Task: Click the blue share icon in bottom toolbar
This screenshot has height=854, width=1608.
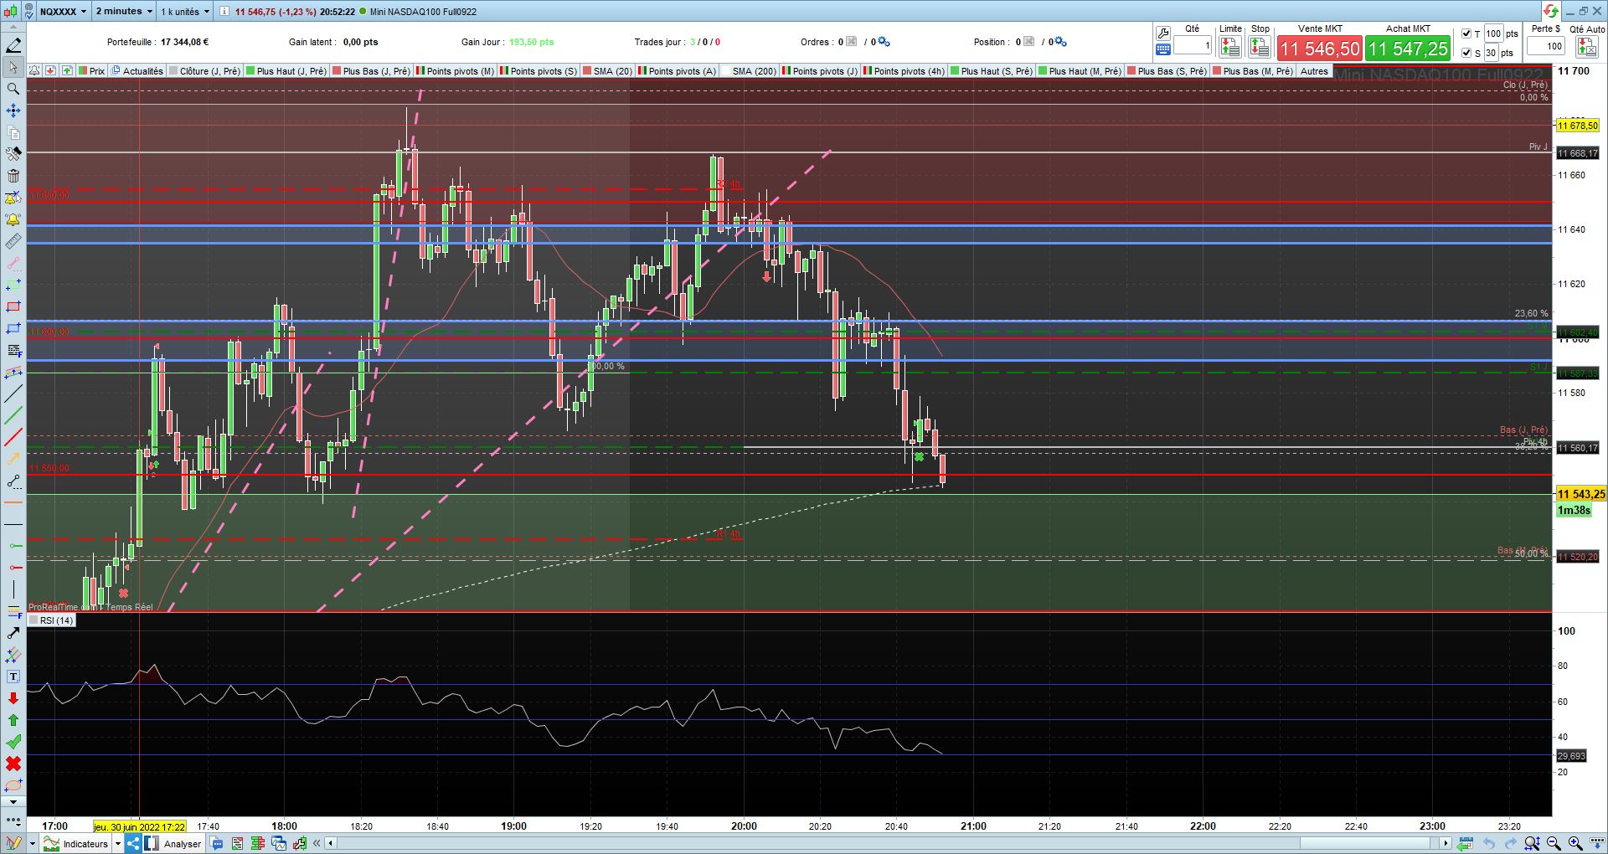Action: pyautogui.click(x=133, y=843)
